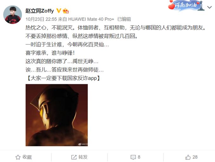Open the 8 comments count
The image size is (215, 162).
click(x=139, y=157)
